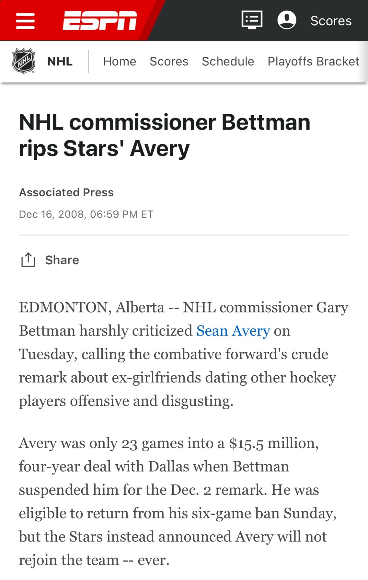Click the NHL shield logo
Screen dimensions: 368x580
pos(23,61)
